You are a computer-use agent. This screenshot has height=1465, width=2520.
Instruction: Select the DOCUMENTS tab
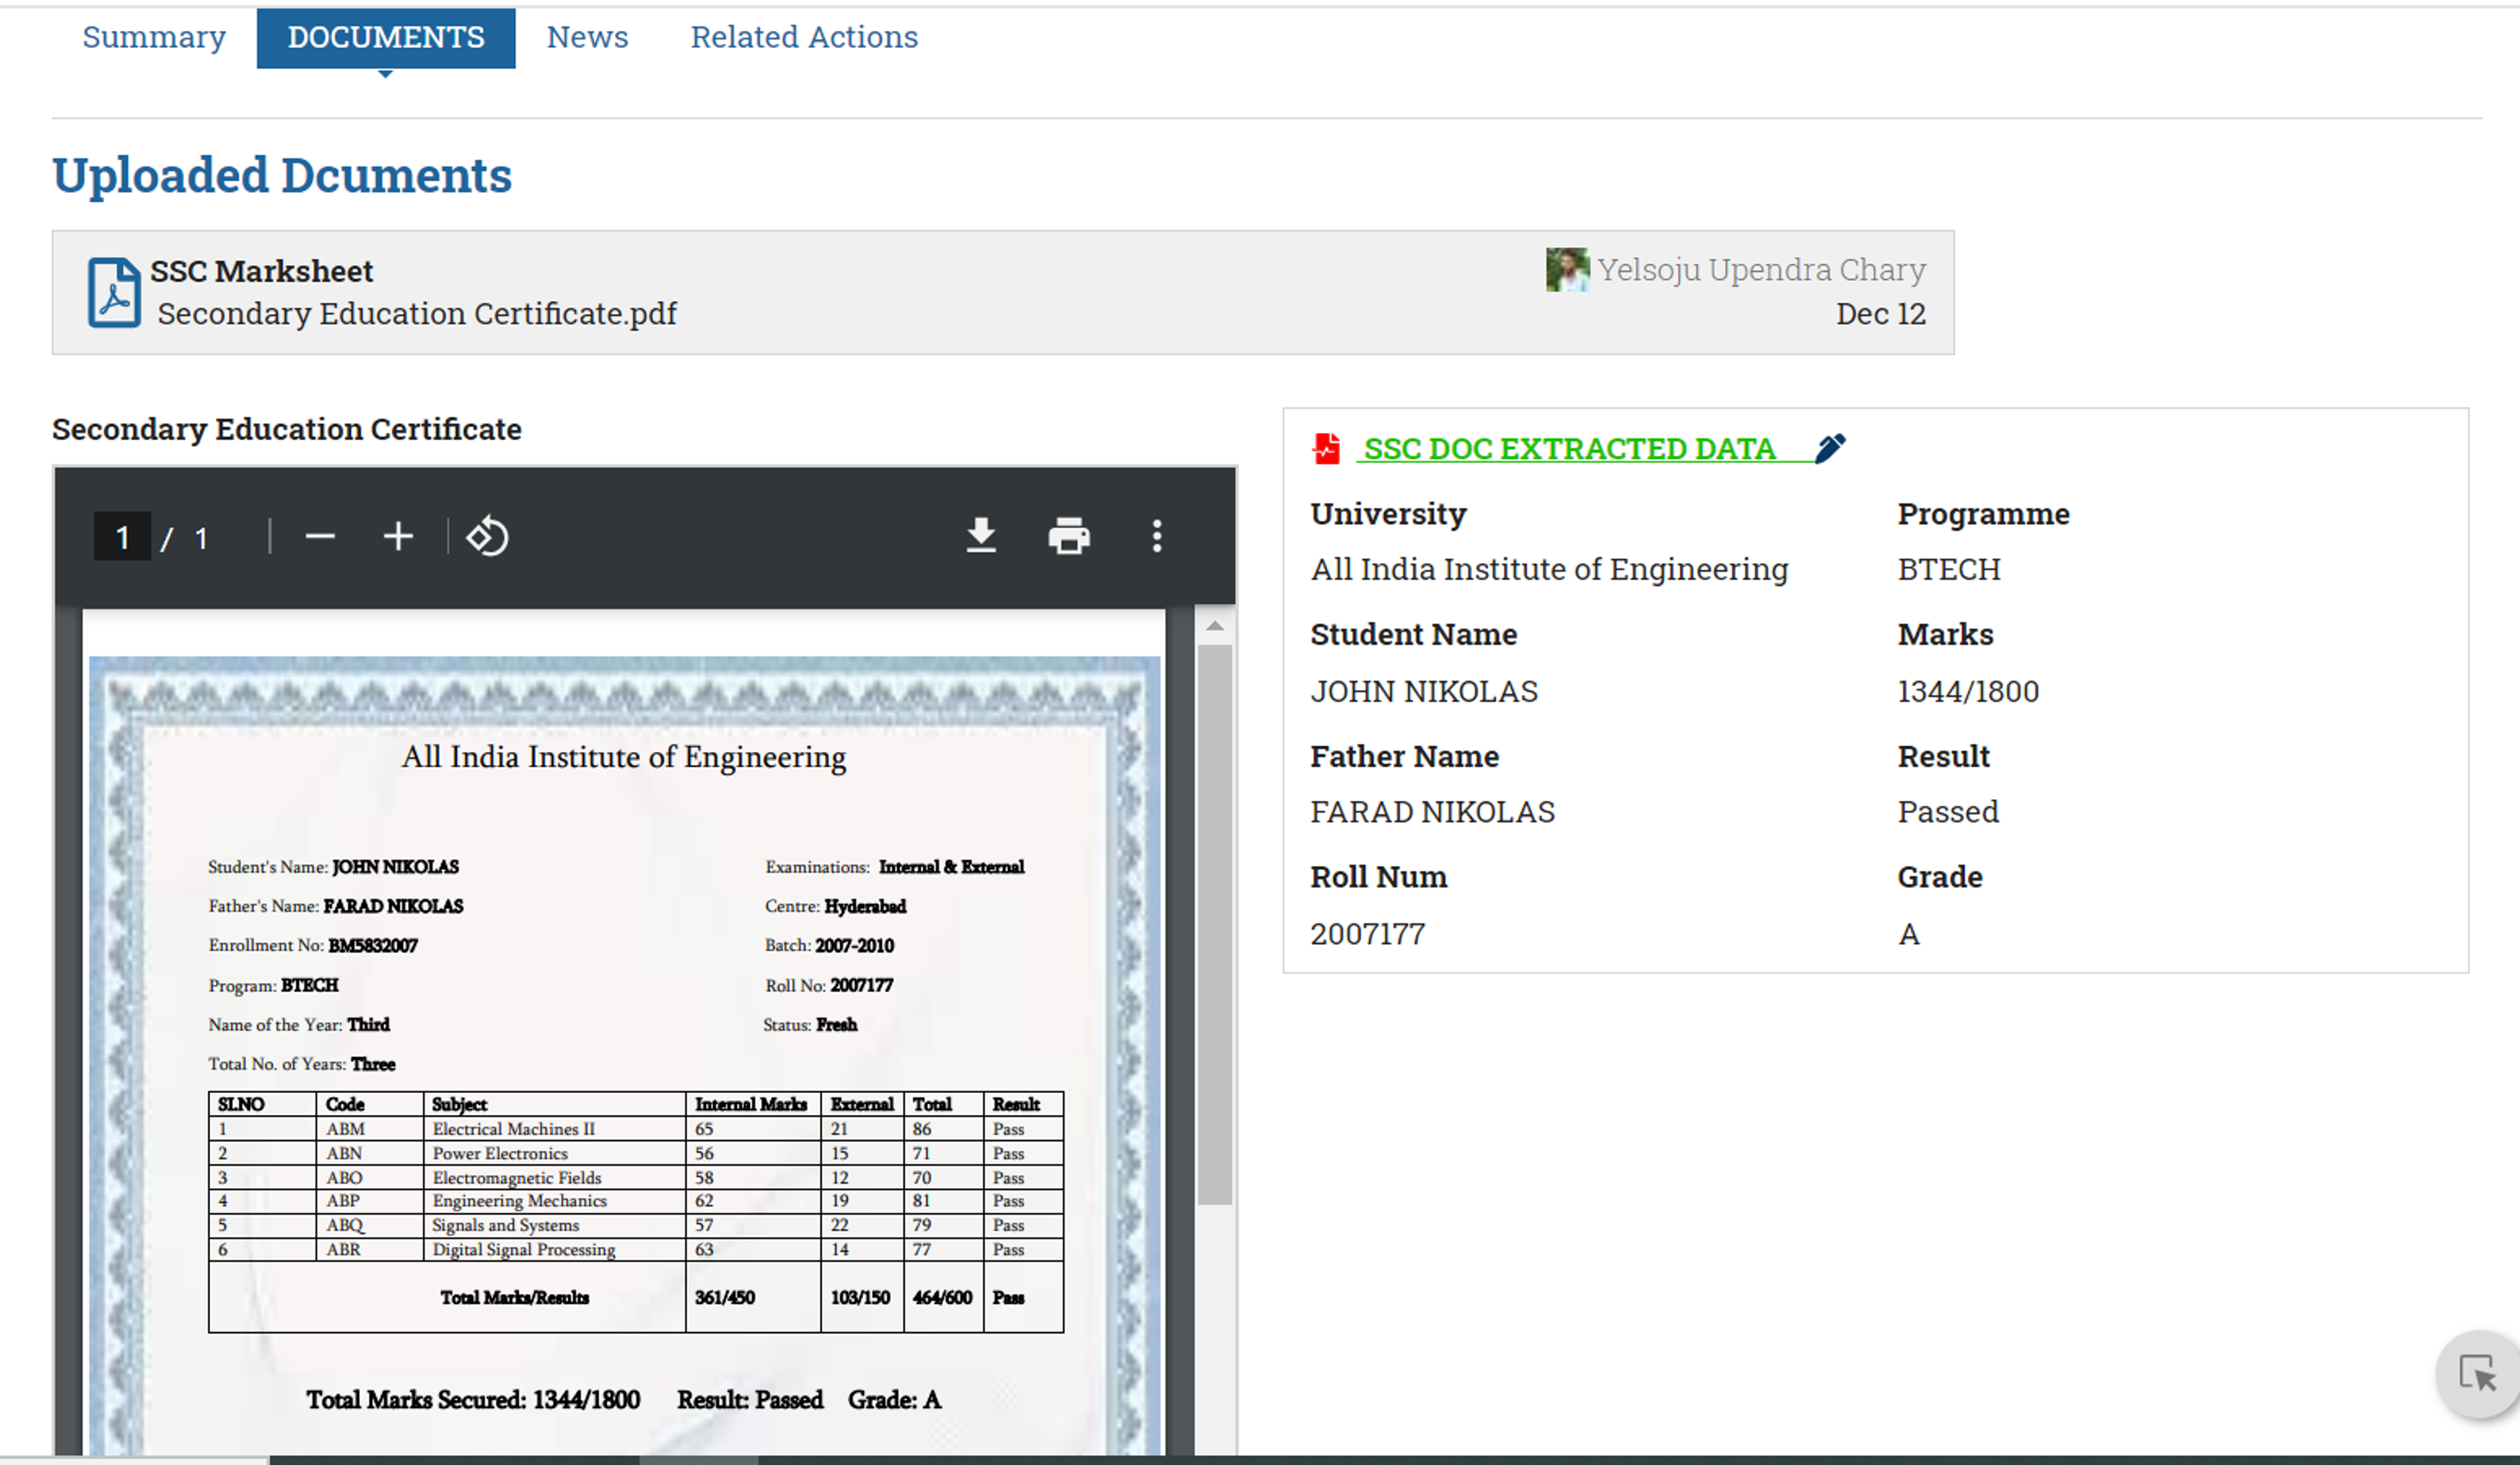(x=386, y=38)
